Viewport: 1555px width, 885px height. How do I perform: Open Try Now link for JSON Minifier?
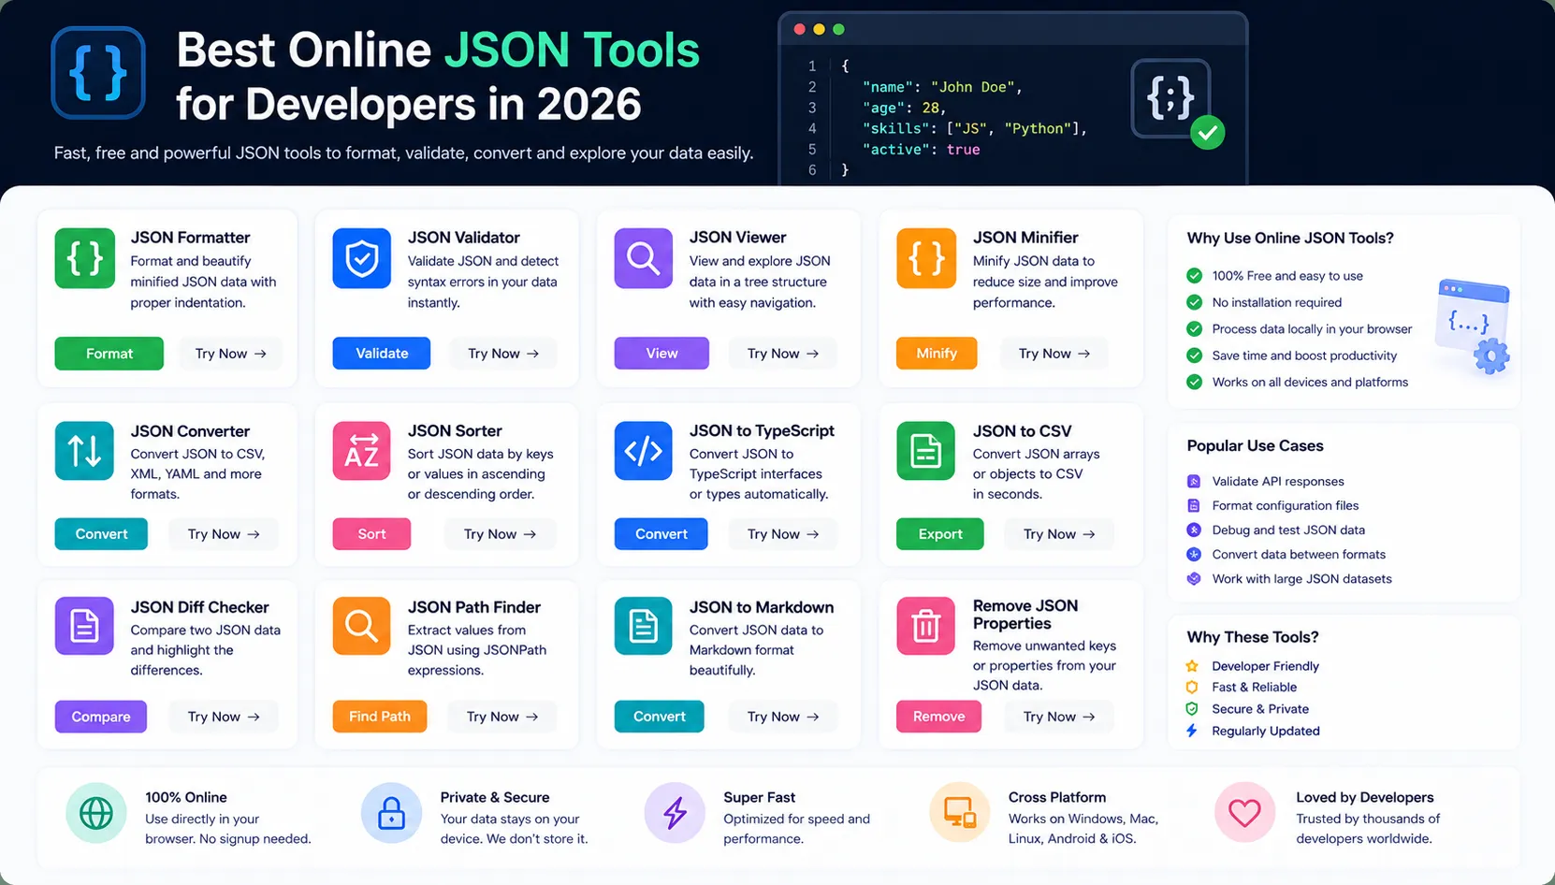pos(1054,354)
